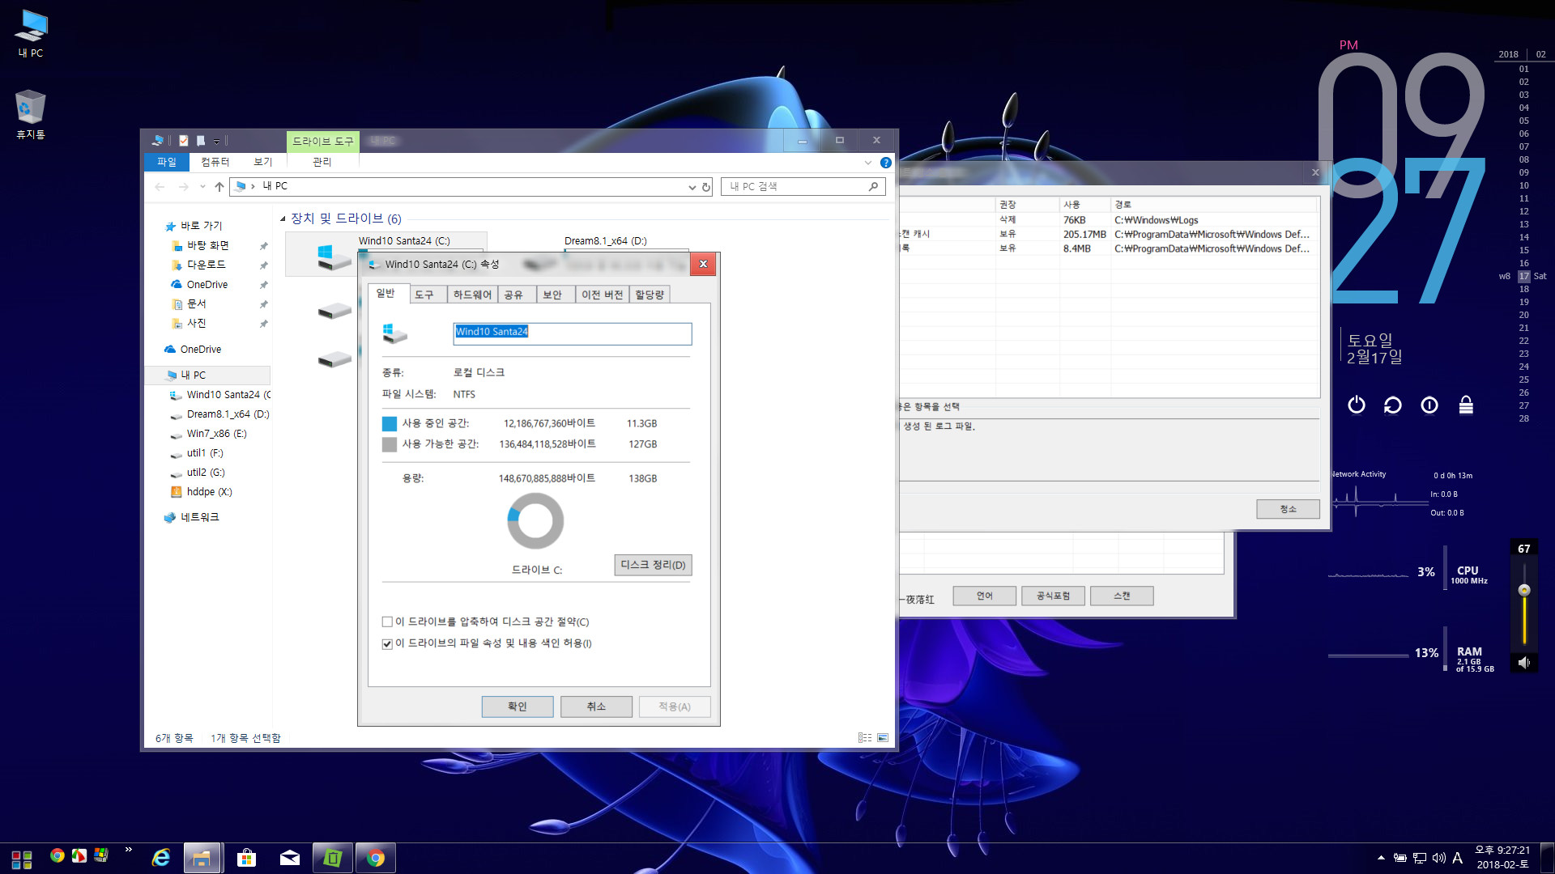Click Explorer back arrow

(x=160, y=187)
